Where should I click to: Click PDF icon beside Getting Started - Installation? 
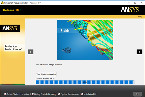pyautogui.click(x=5, y=94)
